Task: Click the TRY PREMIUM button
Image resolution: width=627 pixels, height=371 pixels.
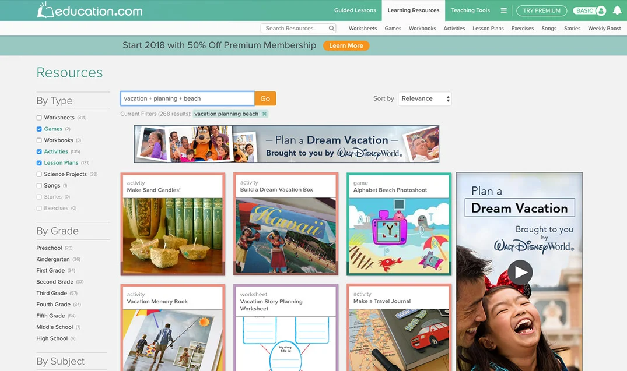Action: pos(541,11)
